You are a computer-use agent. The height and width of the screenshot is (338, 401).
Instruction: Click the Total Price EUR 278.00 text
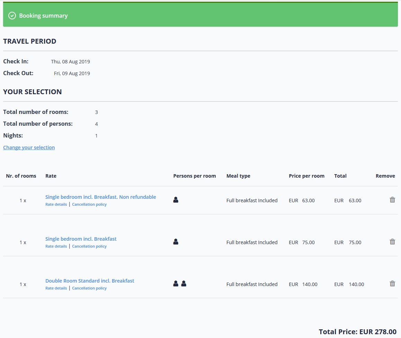coord(357,332)
